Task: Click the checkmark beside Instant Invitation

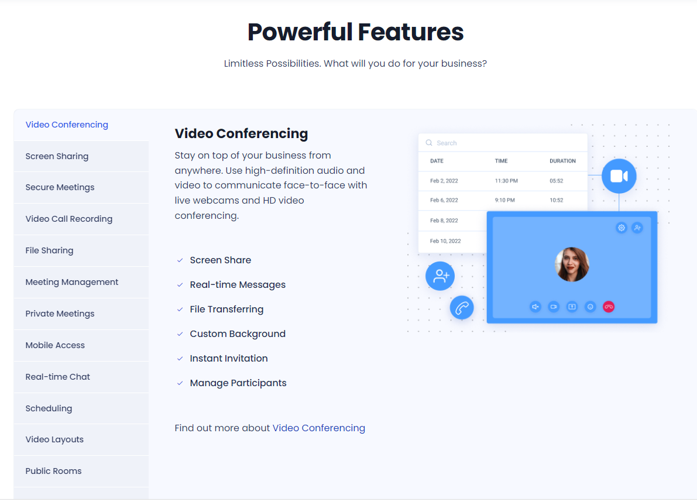Action: click(x=180, y=359)
